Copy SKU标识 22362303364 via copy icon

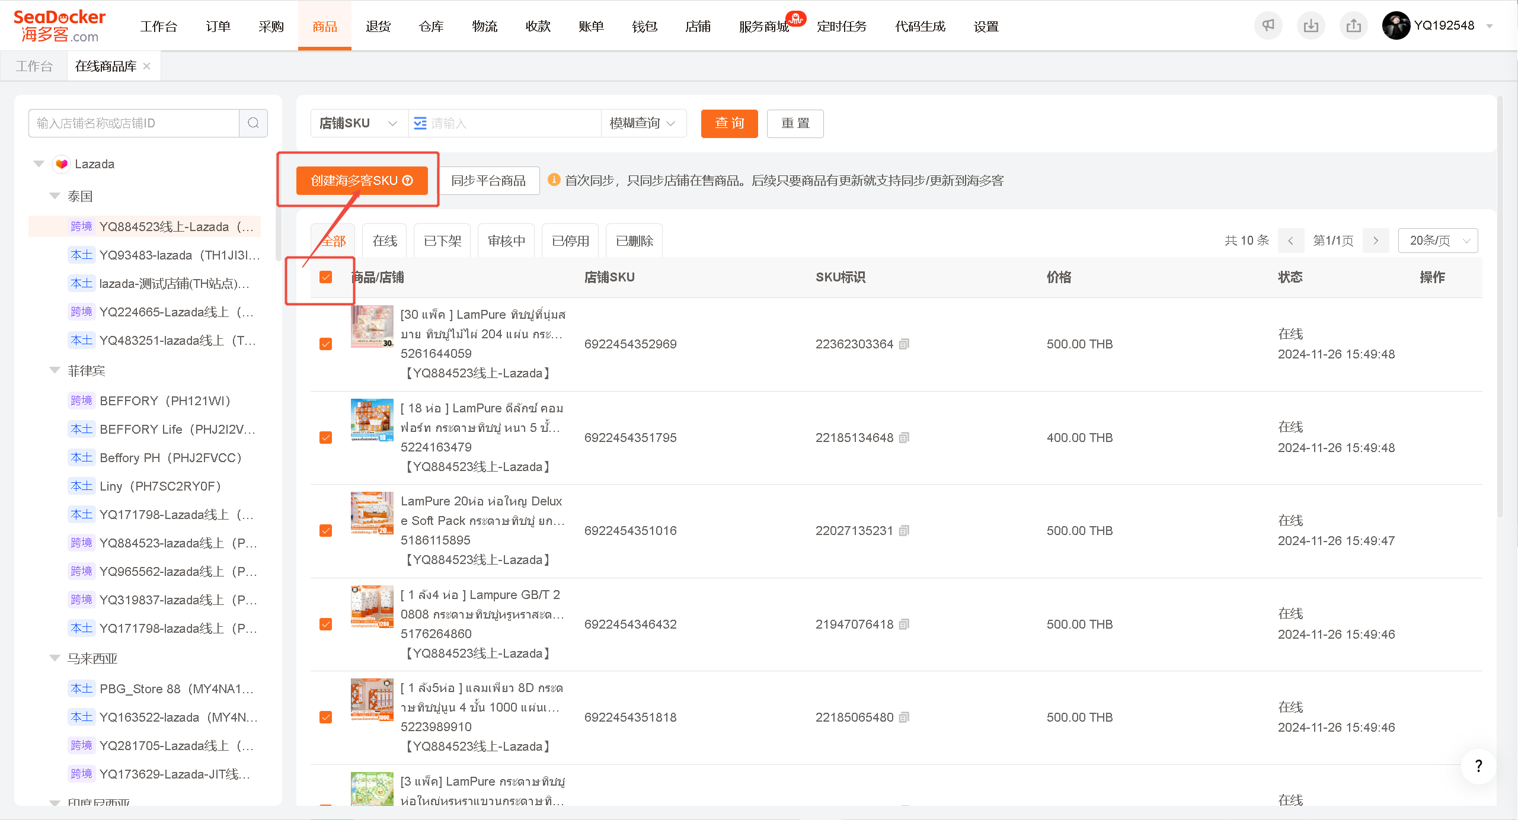tap(904, 344)
